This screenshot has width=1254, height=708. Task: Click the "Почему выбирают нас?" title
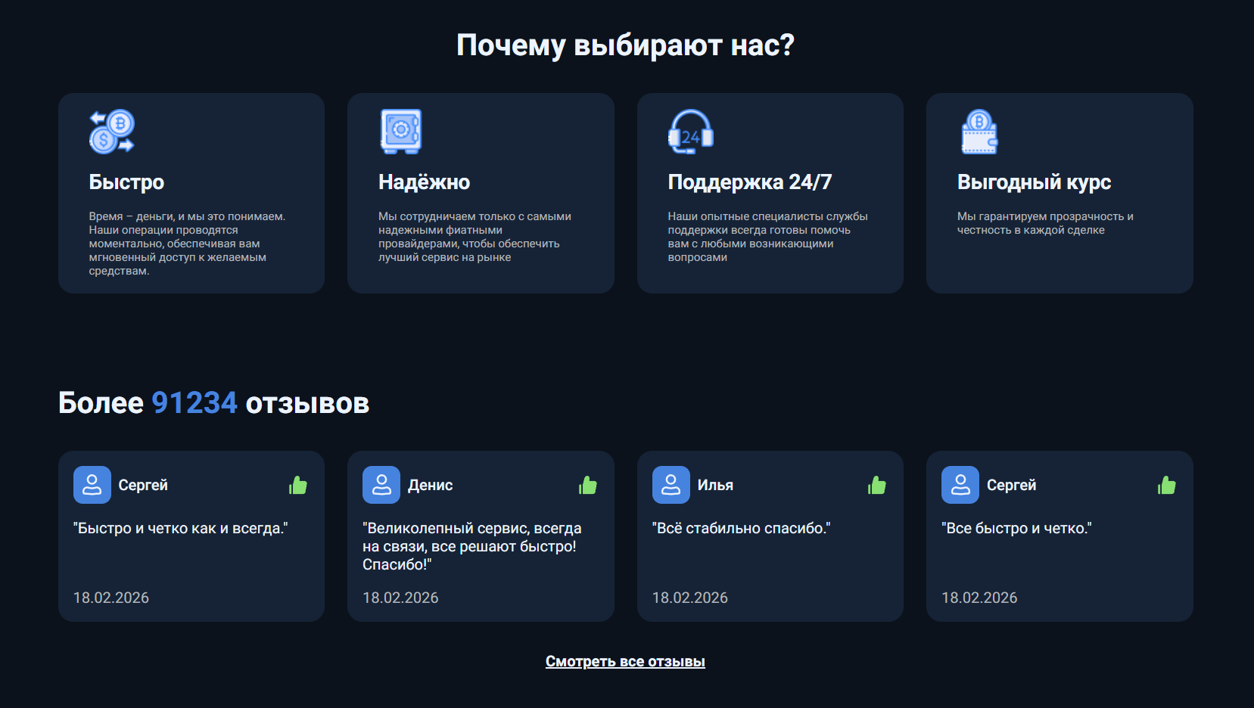[625, 45]
